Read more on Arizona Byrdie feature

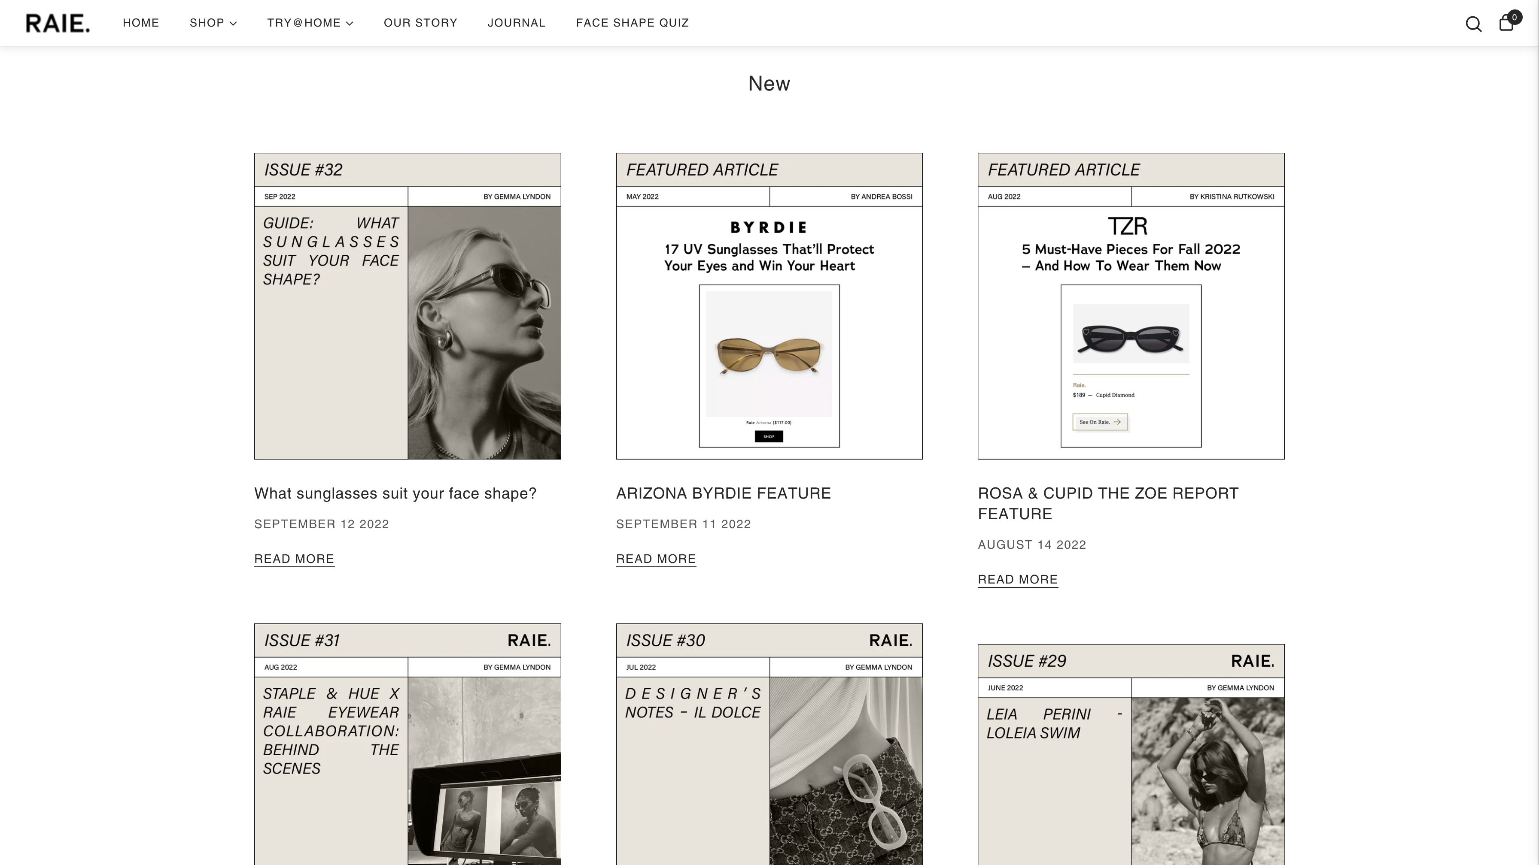656,560
